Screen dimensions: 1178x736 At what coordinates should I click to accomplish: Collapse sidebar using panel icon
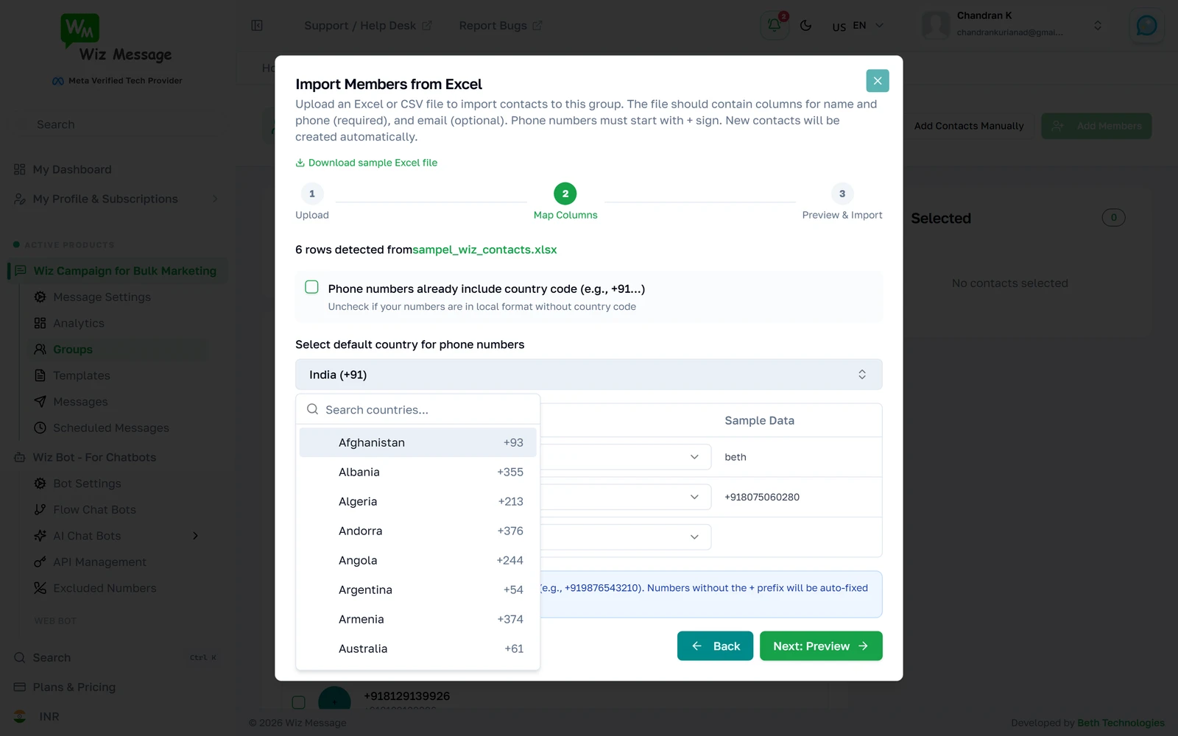tap(257, 25)
